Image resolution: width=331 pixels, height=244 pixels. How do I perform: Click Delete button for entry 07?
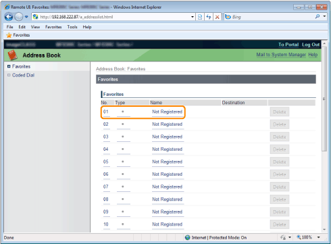pos(280,187)
